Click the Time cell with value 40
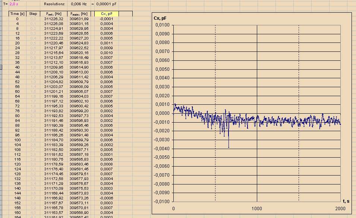The height and width of the screenshot is (218, 356). (x=18, y=67)
